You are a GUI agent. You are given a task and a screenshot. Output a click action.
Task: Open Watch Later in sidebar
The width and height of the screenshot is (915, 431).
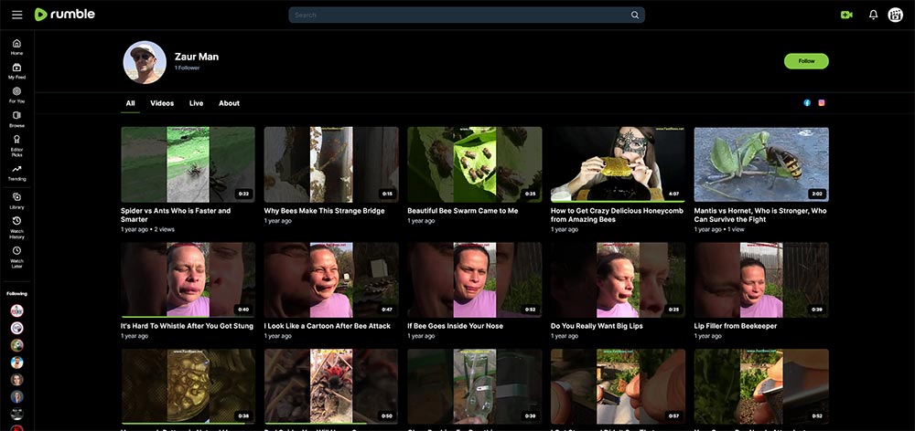click(x=16, y=257)
